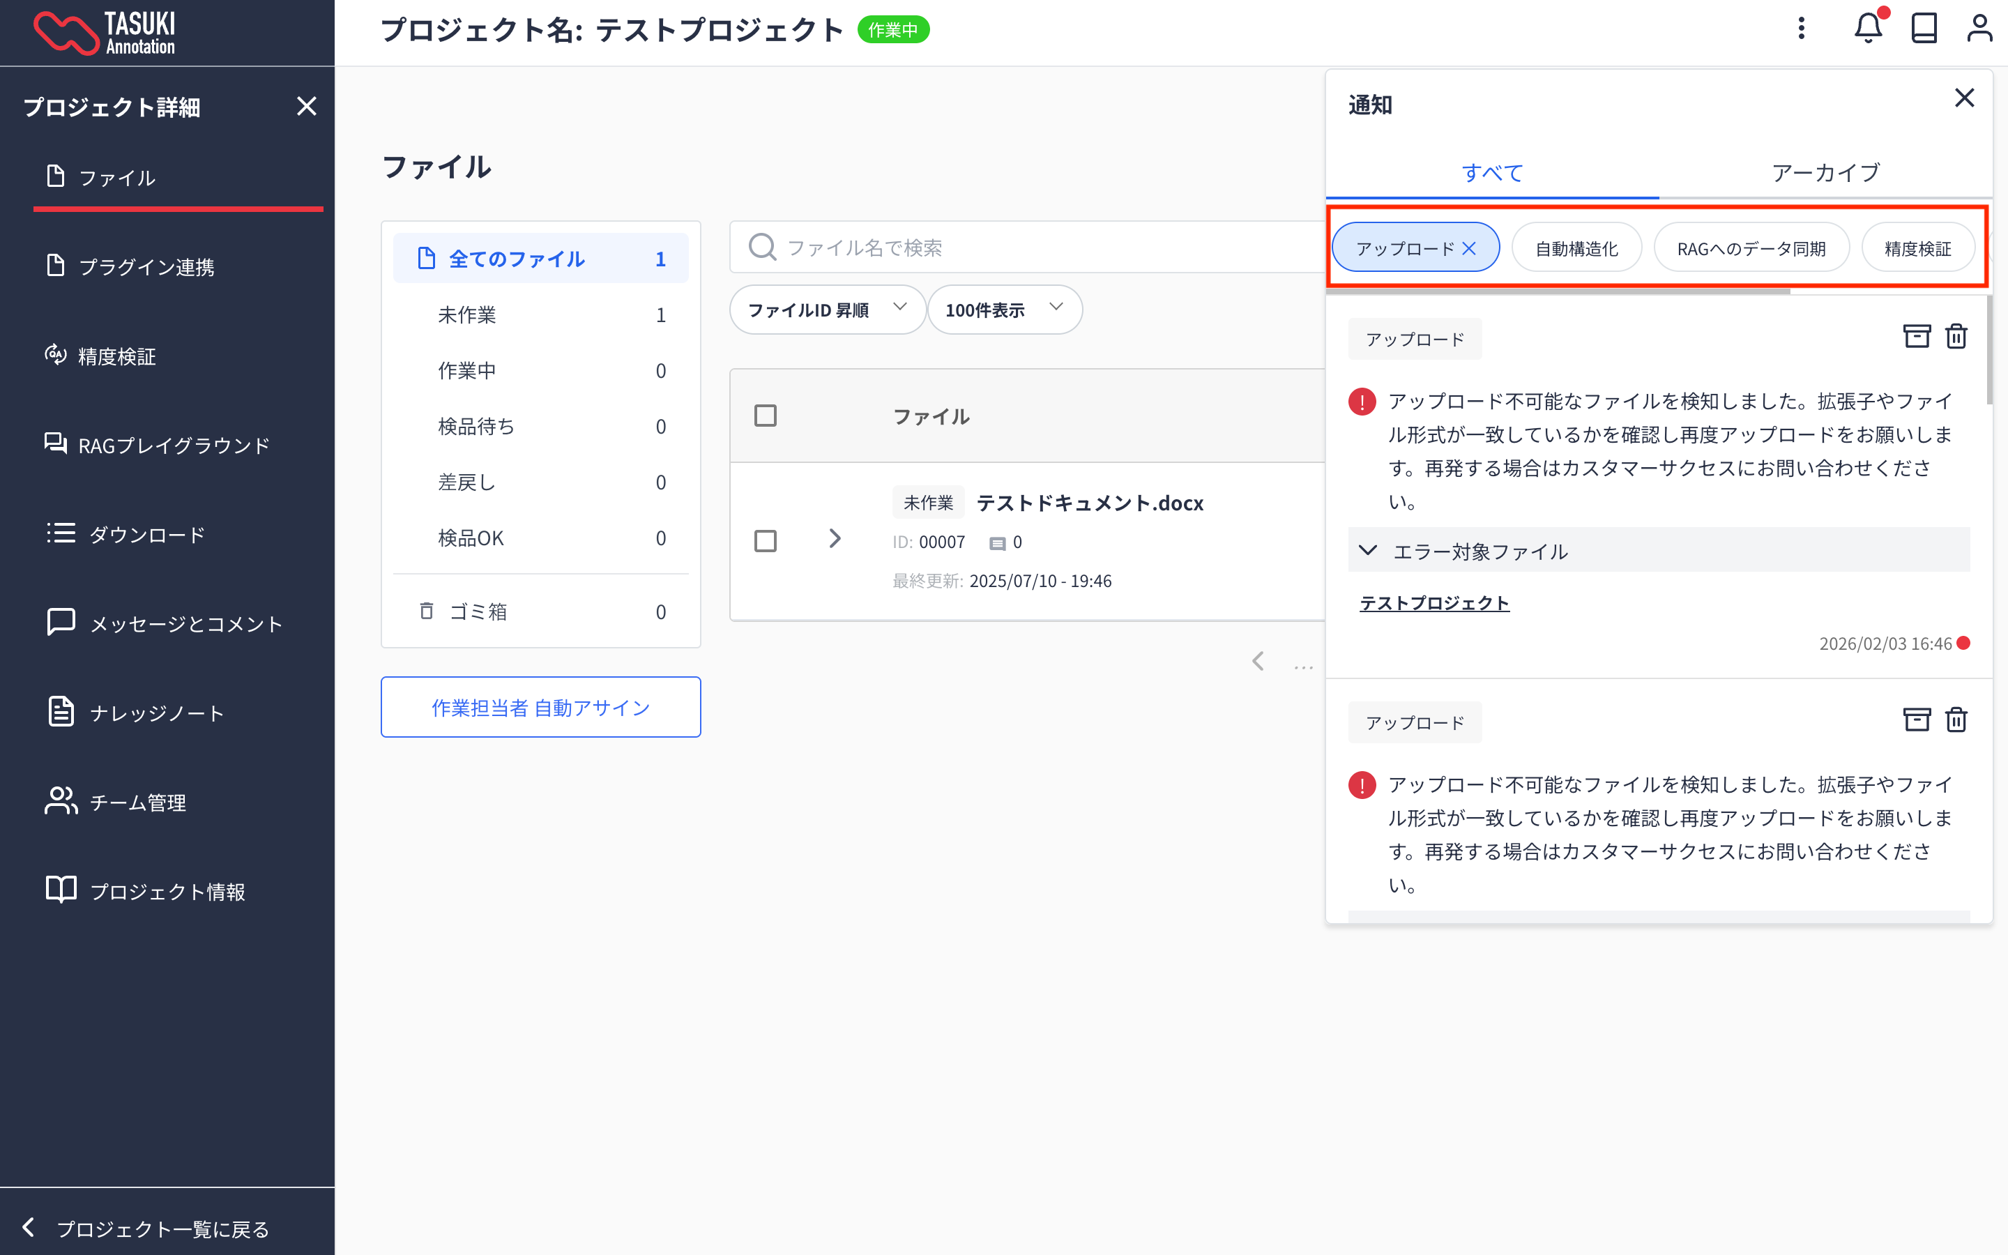Open the 100件表示 page size dropdown
Screen dimensions: 2008x1255
pyautogui.click(x=1003, y=310)
